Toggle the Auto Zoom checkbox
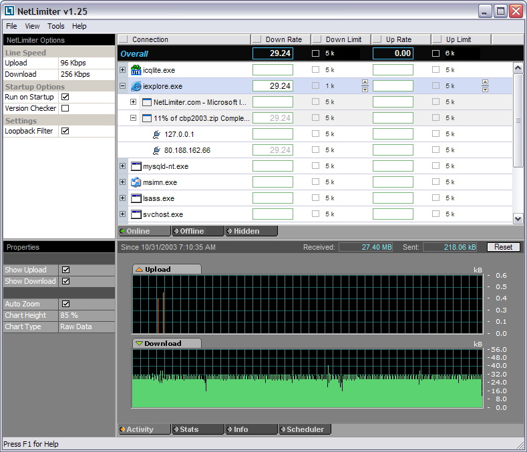527x452 pixels. click(66, 304)
